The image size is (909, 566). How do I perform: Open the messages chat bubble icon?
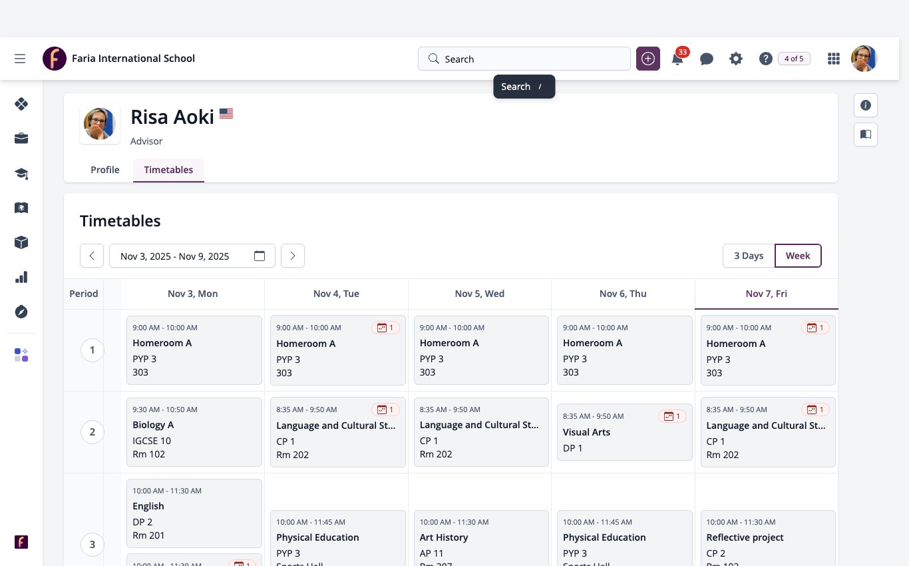(707, 59)
